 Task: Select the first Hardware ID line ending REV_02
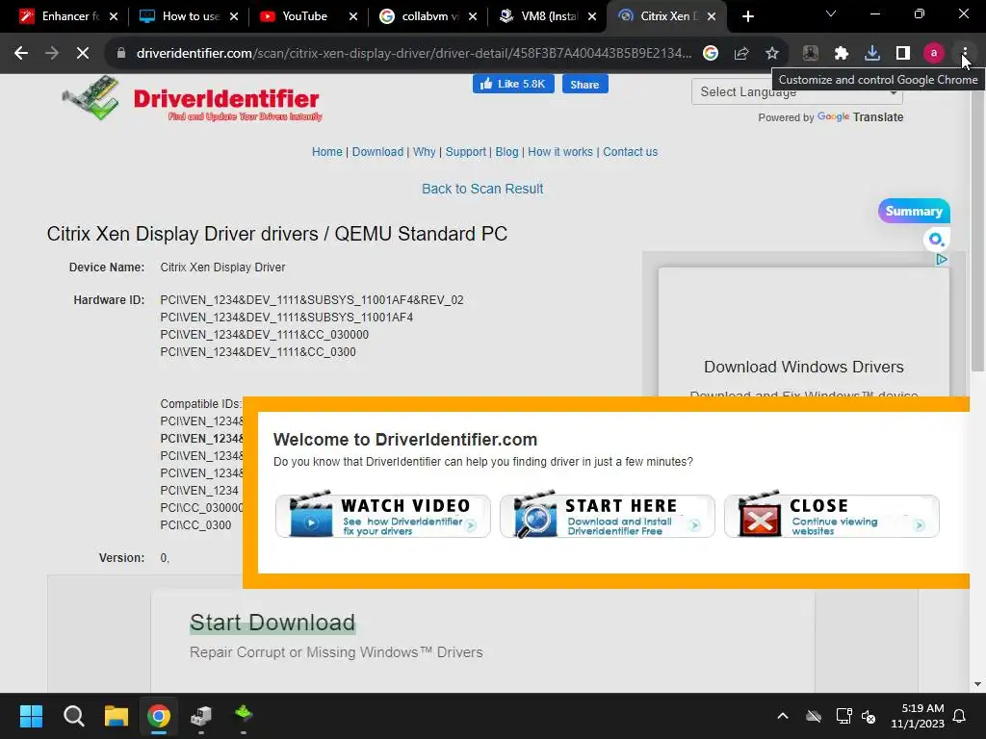312,300
